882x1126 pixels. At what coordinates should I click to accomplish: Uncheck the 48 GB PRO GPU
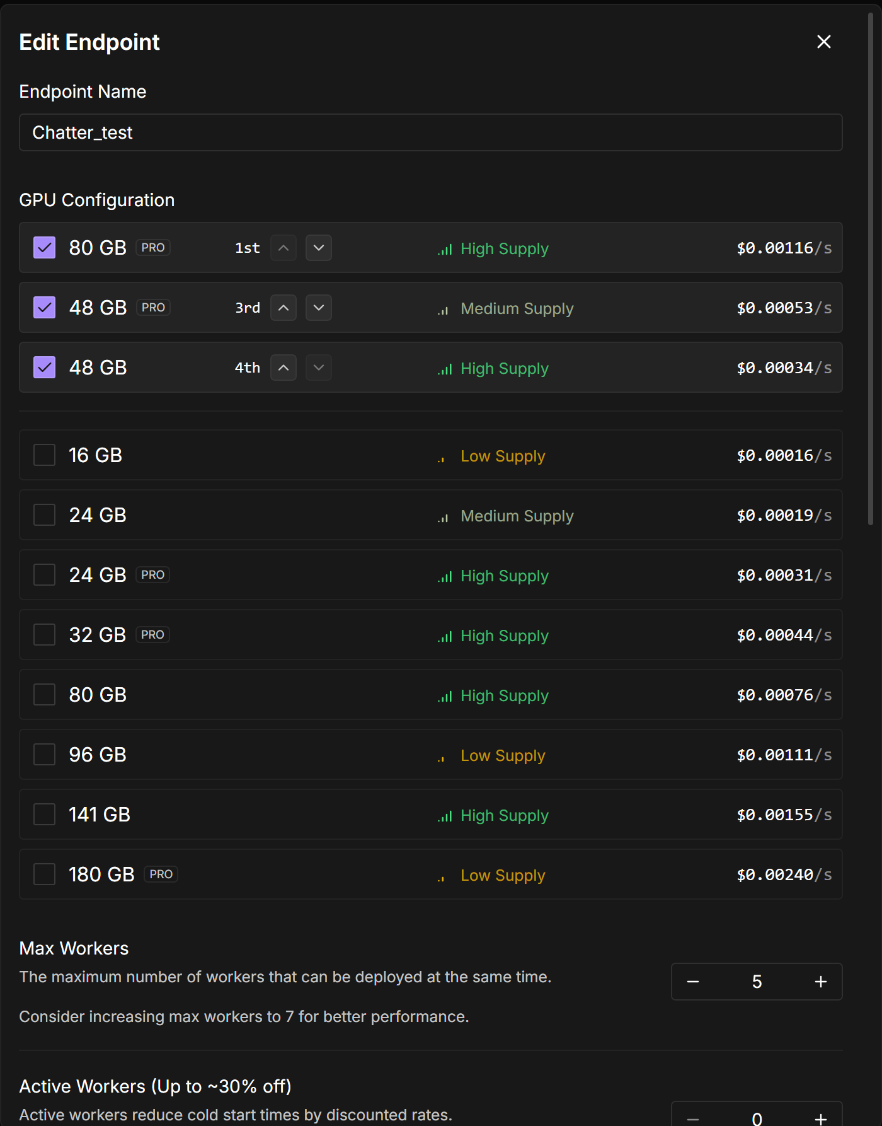[x=45, y=308]
